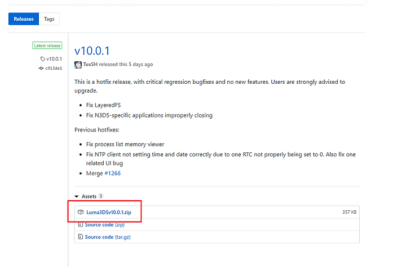The image size is (406, 267).
Task: Open commit c913de1
Action: (x=54, y=68)
